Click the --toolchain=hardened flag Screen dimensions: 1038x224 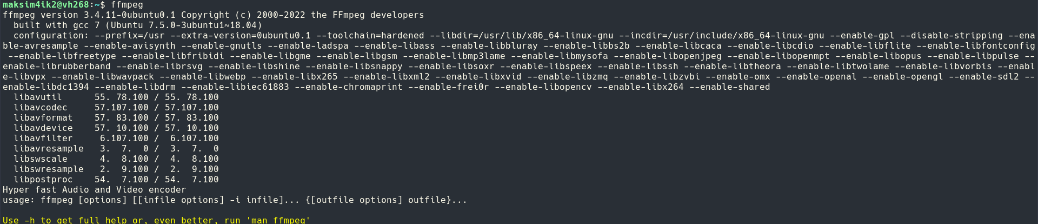point(370,36)
